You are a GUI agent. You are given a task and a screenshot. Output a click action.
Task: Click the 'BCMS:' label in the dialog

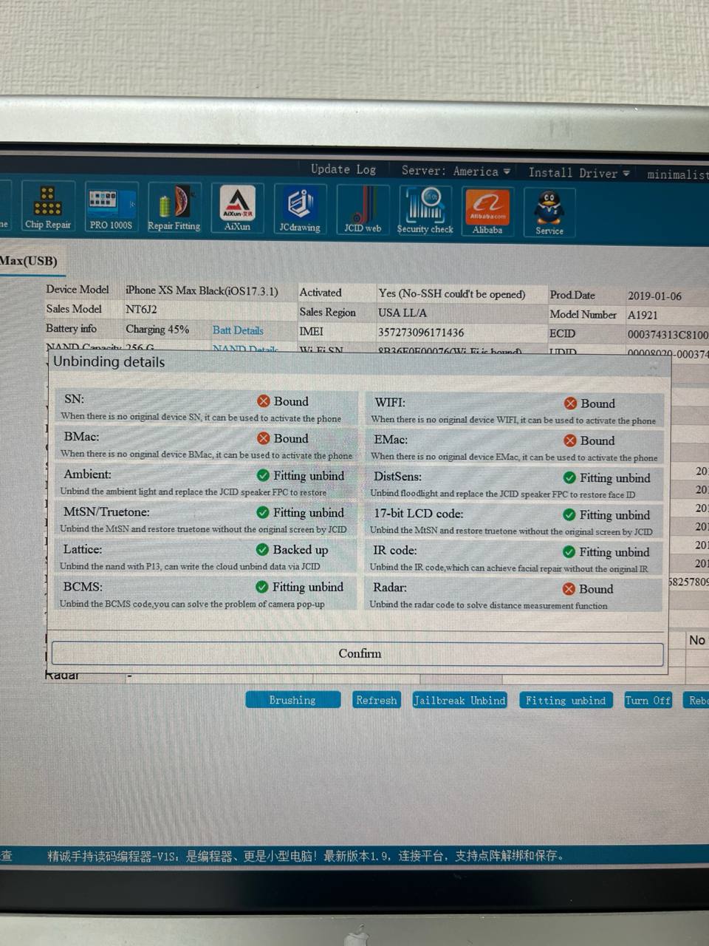[x=83, y=587]
